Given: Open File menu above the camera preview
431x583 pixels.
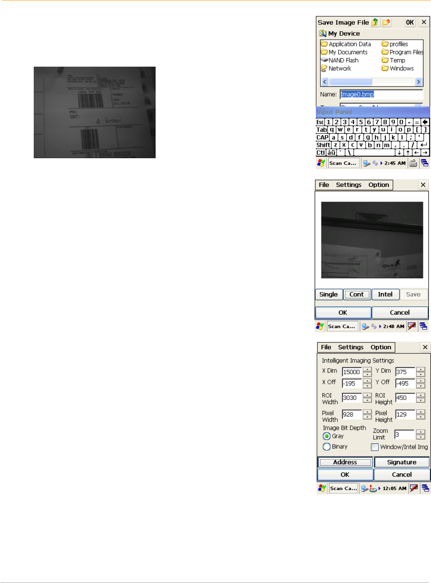Looking at the screenshot, I should [324, 185].
